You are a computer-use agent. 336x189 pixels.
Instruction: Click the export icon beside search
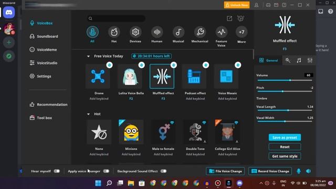tap(229, 19)
